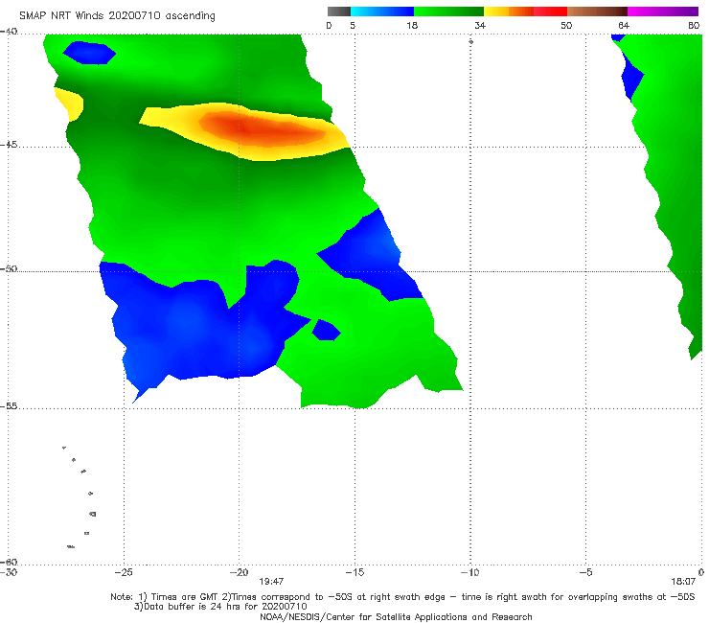Click the color bar label 5

point(353,25)
